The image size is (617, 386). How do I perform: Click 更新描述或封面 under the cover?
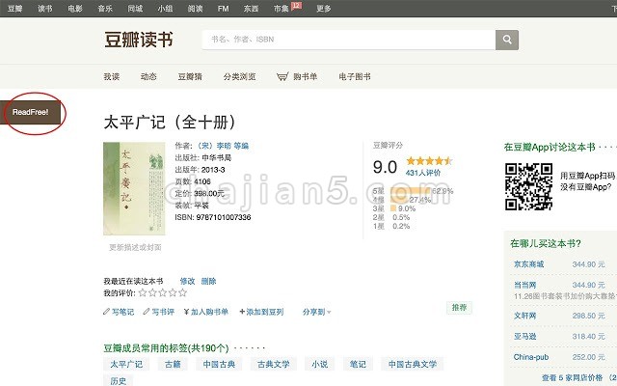(x=135, y=247)
